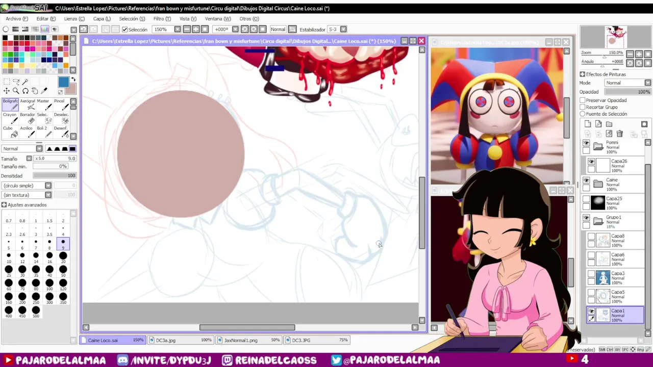Open the brush blend mode Normal dropdown
The image size is (653, 367).
[x=39, y=149]
